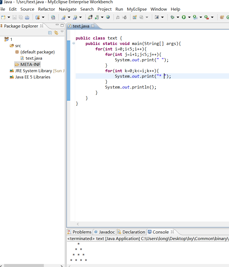Open Package Explorer view menu triangle

[x=62, y=32]
